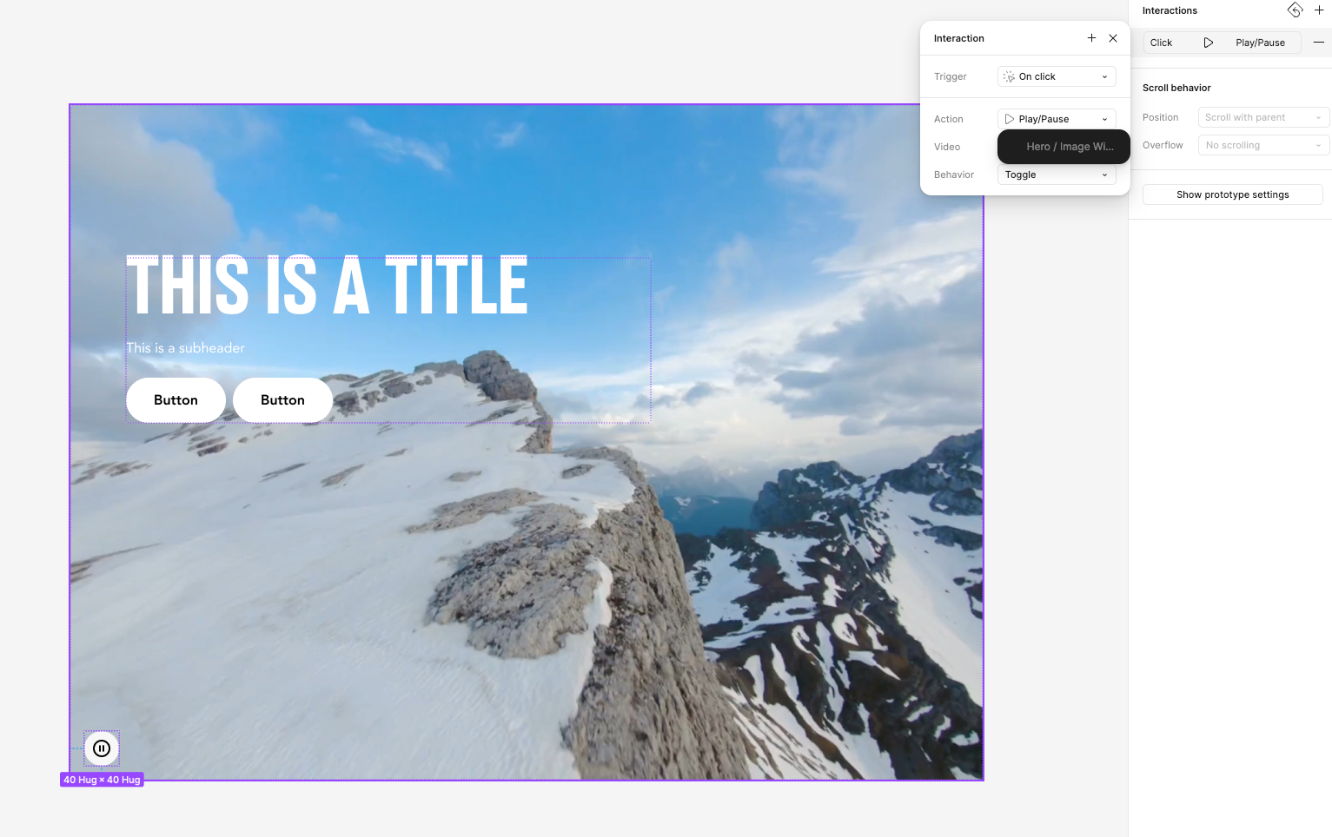This screenshot has height=837, width=1332.
Task: Close the Interaction popup
Action: [1113, 38]
